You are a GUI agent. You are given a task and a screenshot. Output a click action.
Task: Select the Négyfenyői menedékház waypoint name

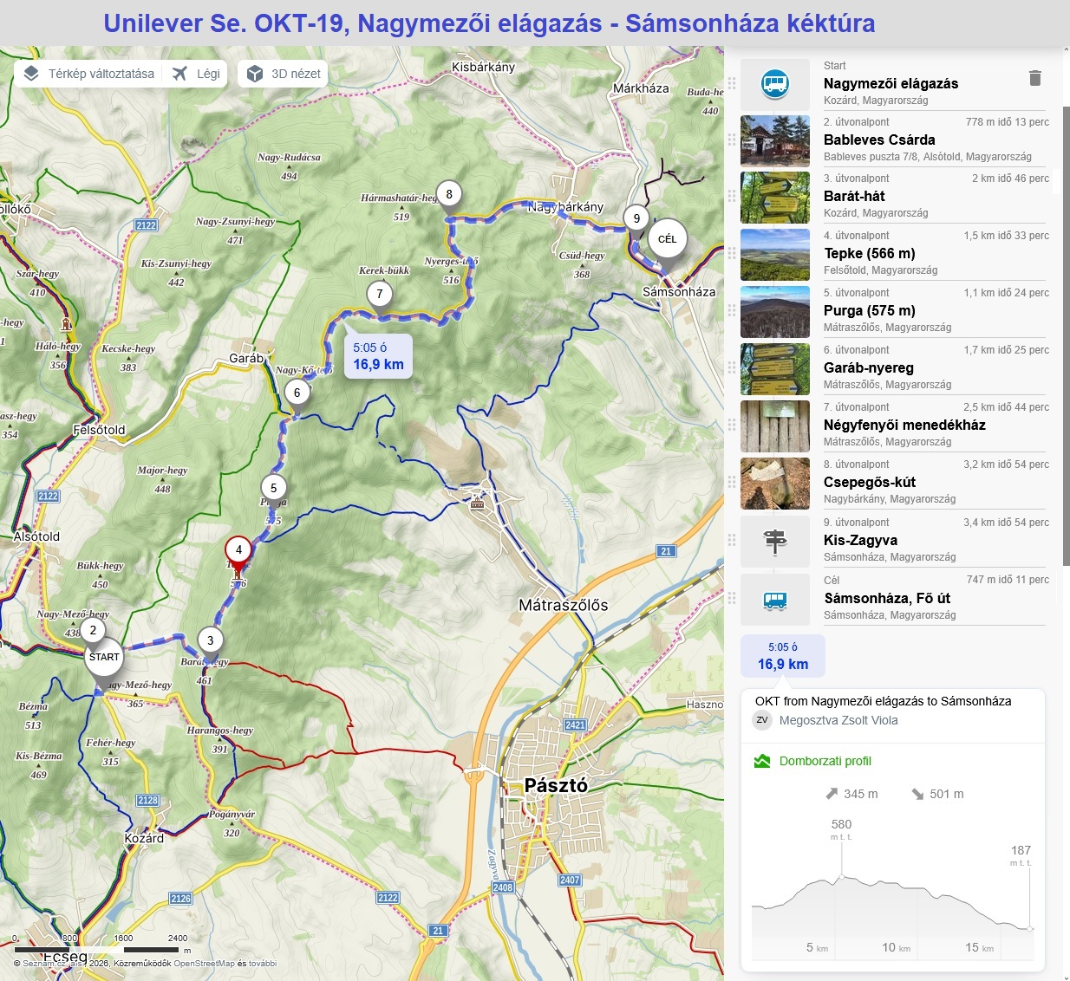click(904, 425)
